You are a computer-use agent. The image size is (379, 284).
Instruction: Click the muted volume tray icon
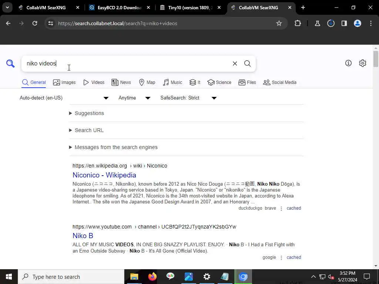pos(331,277)
